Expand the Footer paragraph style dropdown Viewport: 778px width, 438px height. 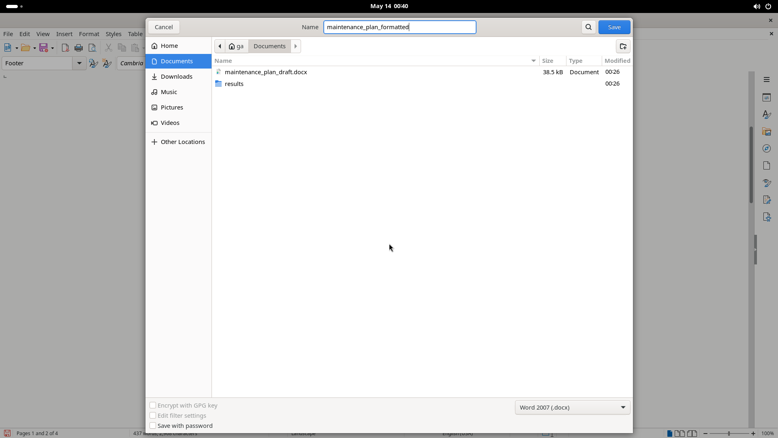coord(79,63)
